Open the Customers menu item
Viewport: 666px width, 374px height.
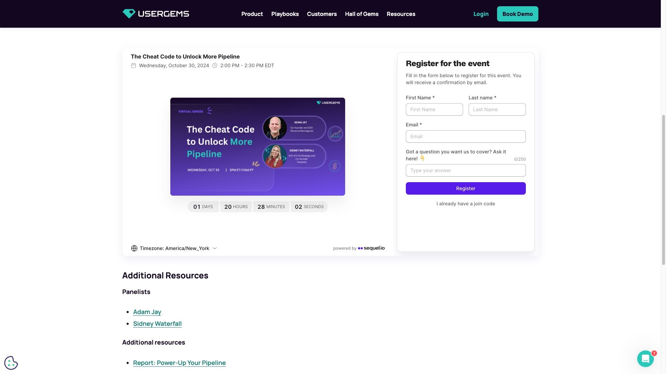(322, 14)
